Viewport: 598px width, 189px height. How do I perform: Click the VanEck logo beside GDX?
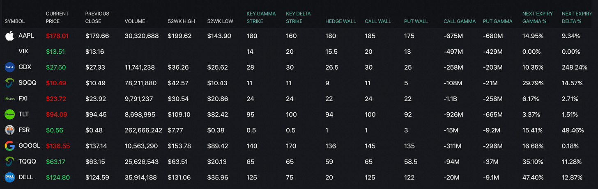[9, 67]
